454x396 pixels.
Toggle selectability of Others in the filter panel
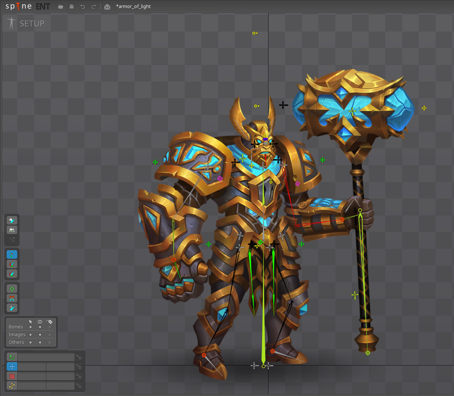(x=30, y=342)
